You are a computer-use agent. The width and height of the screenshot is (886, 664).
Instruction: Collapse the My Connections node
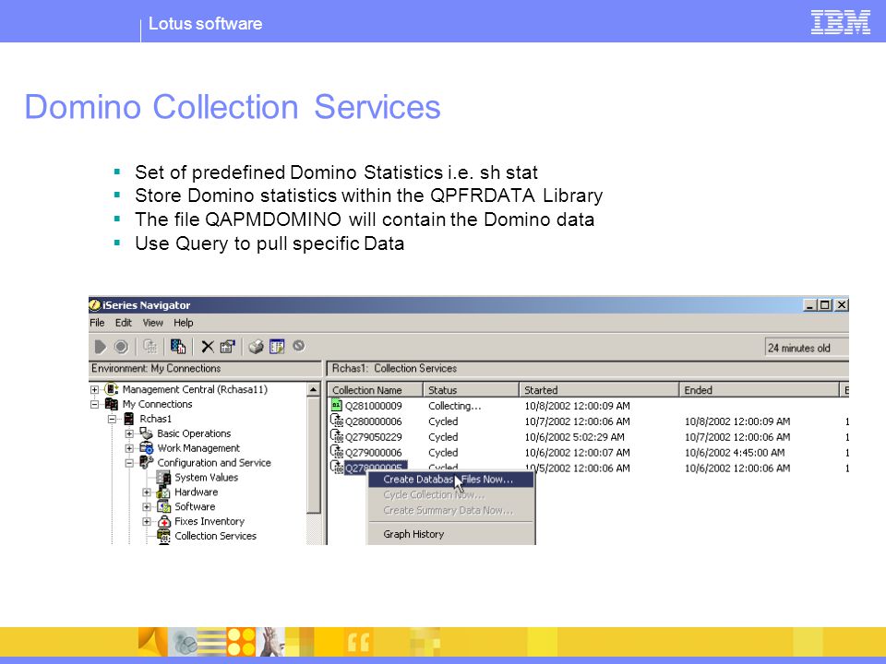95,404
